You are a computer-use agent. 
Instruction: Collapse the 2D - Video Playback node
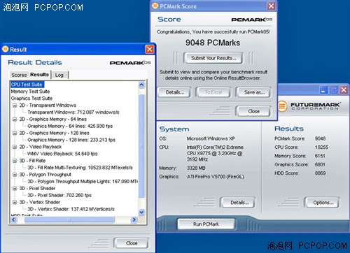tap(15, 147)
